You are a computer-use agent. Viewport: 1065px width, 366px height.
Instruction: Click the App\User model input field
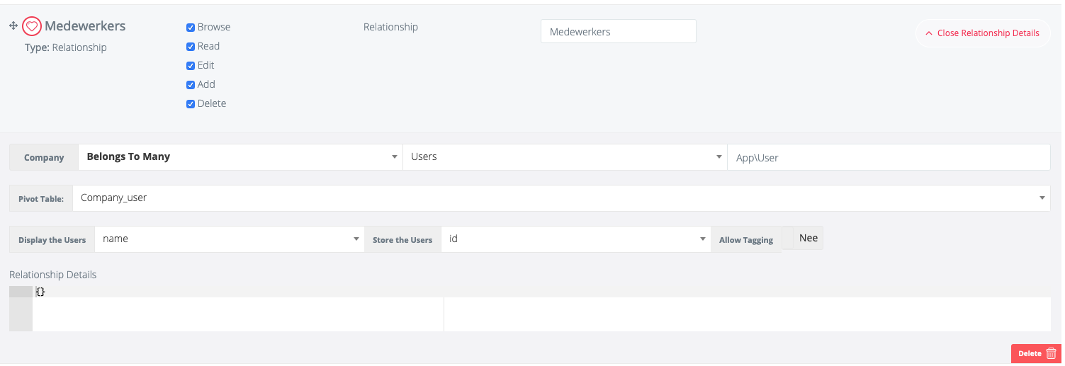[x=889, y=157]
